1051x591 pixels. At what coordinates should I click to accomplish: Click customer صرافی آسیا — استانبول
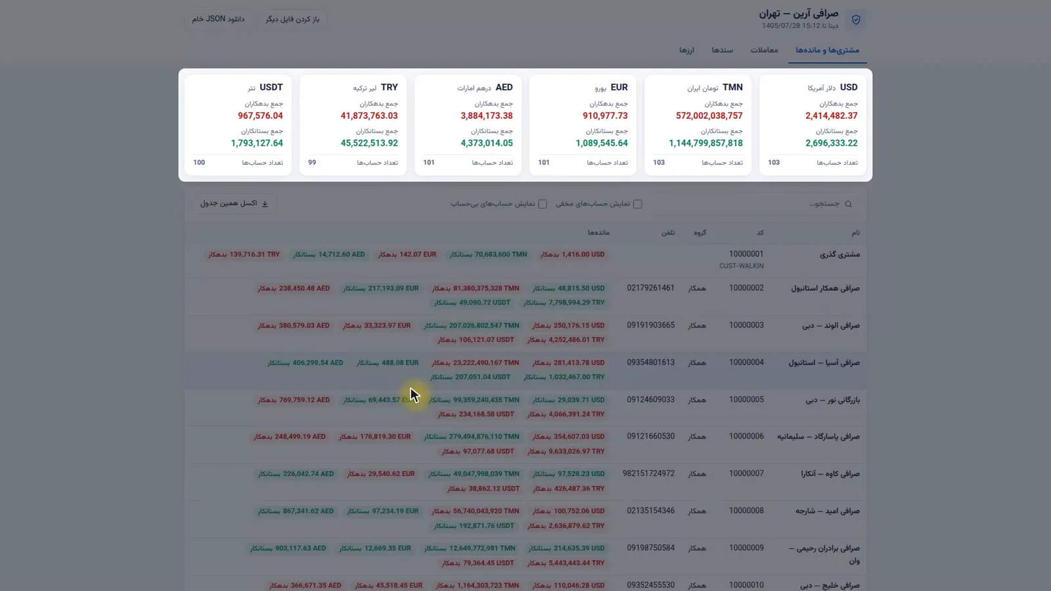(824, 362)
